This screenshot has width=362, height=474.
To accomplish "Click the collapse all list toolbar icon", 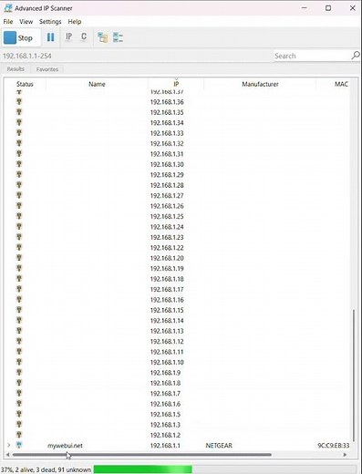I will click(118, 37).
